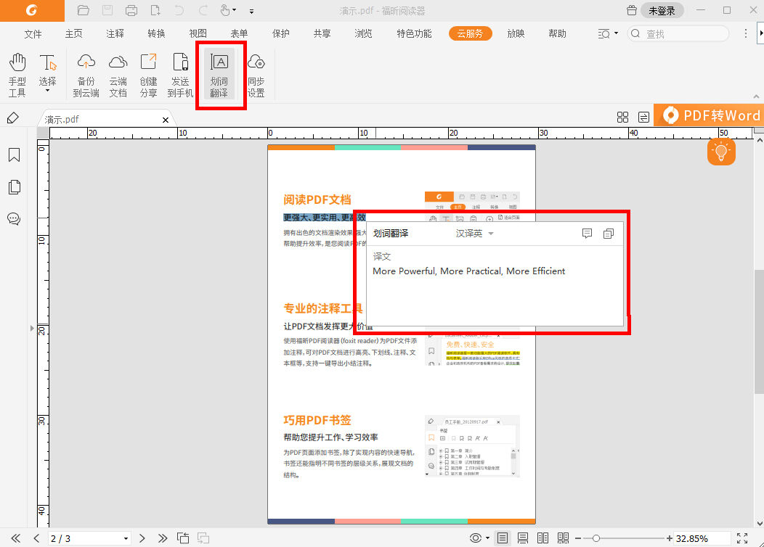The image size is (764, 547).
Task: Activate the 划词翻译 word translation tool
Action: click(220, 73)
